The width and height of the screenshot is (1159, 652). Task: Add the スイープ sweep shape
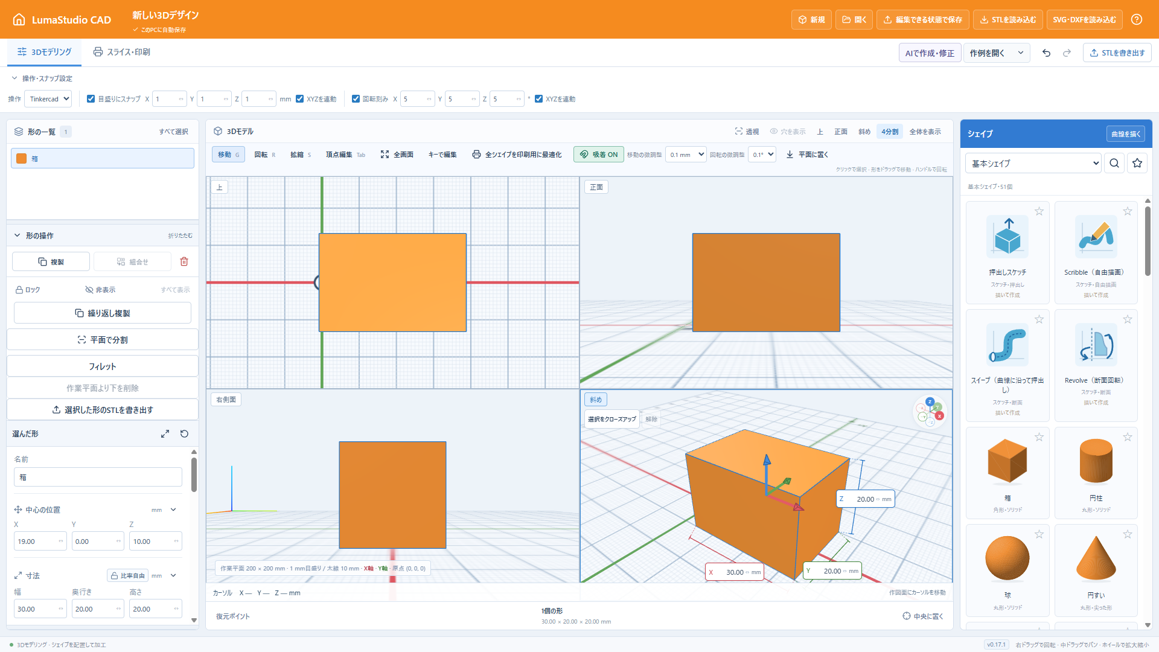click(1007, 365)
